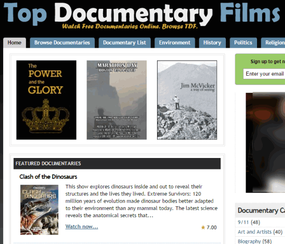
Task: Open the History tab
Action: [x=212, y=43]
